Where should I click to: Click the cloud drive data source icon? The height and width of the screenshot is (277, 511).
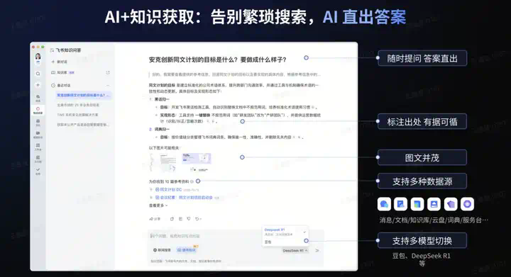coord(434,204)
